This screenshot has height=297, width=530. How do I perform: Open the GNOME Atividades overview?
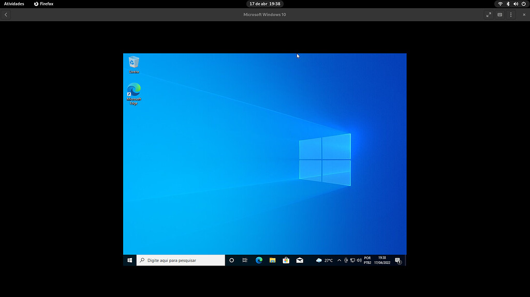[x=14, y=4]
